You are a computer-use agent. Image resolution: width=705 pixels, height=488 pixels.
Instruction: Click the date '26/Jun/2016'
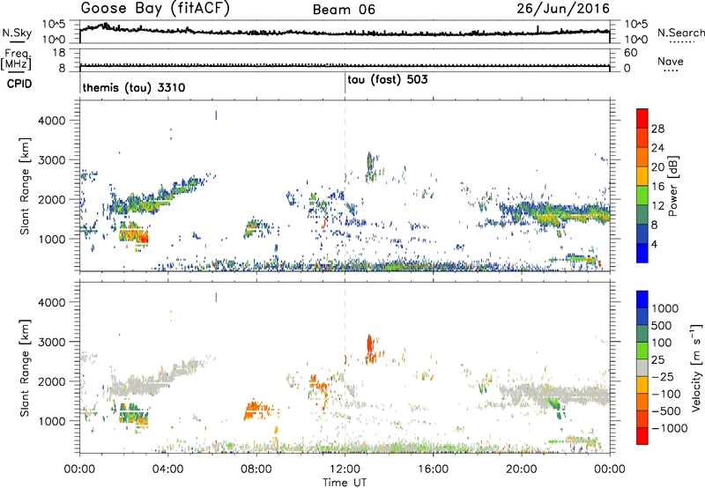pyautogui.click(x=563, y=9)
